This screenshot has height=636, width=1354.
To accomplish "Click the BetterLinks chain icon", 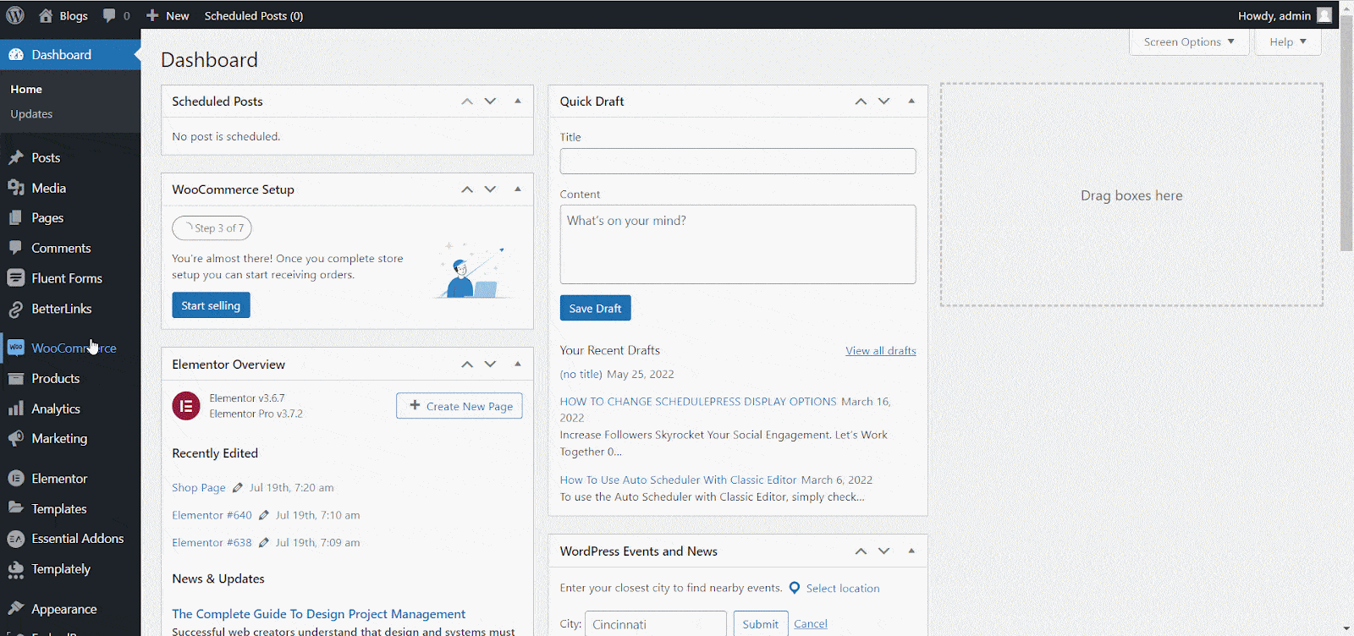I will tap(15, 309).
